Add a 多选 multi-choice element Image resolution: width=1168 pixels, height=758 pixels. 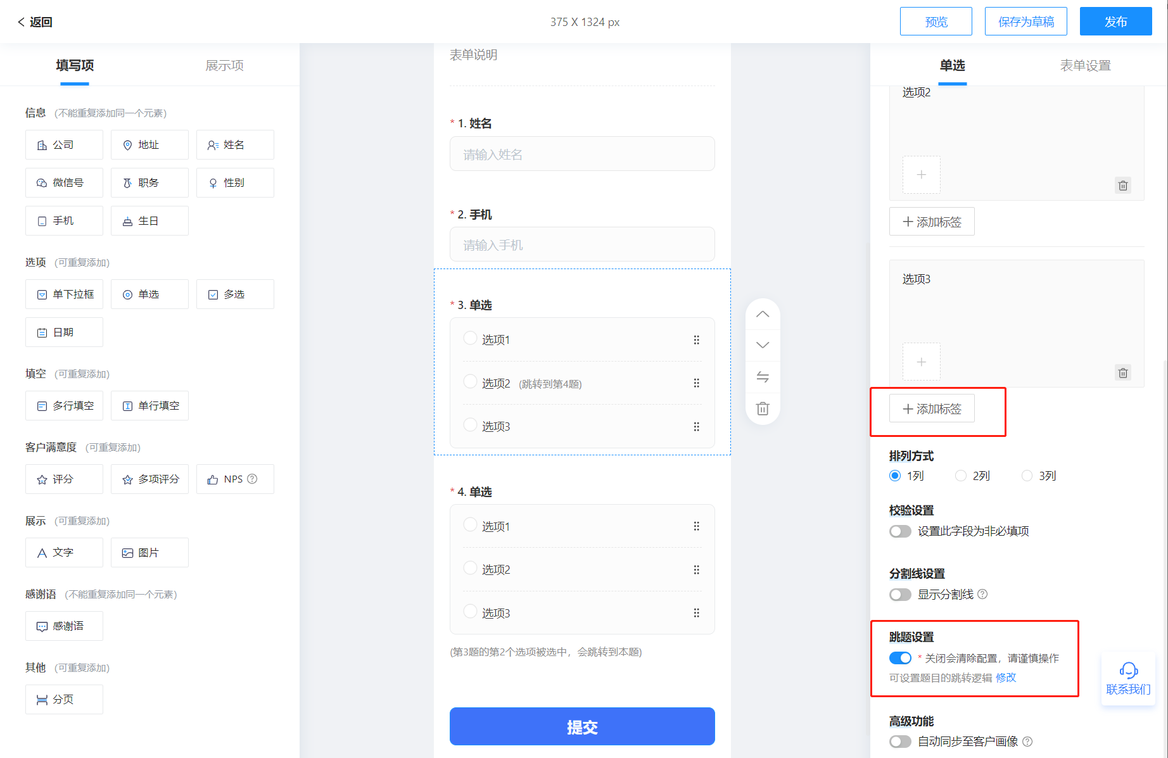tap(235, 294)
